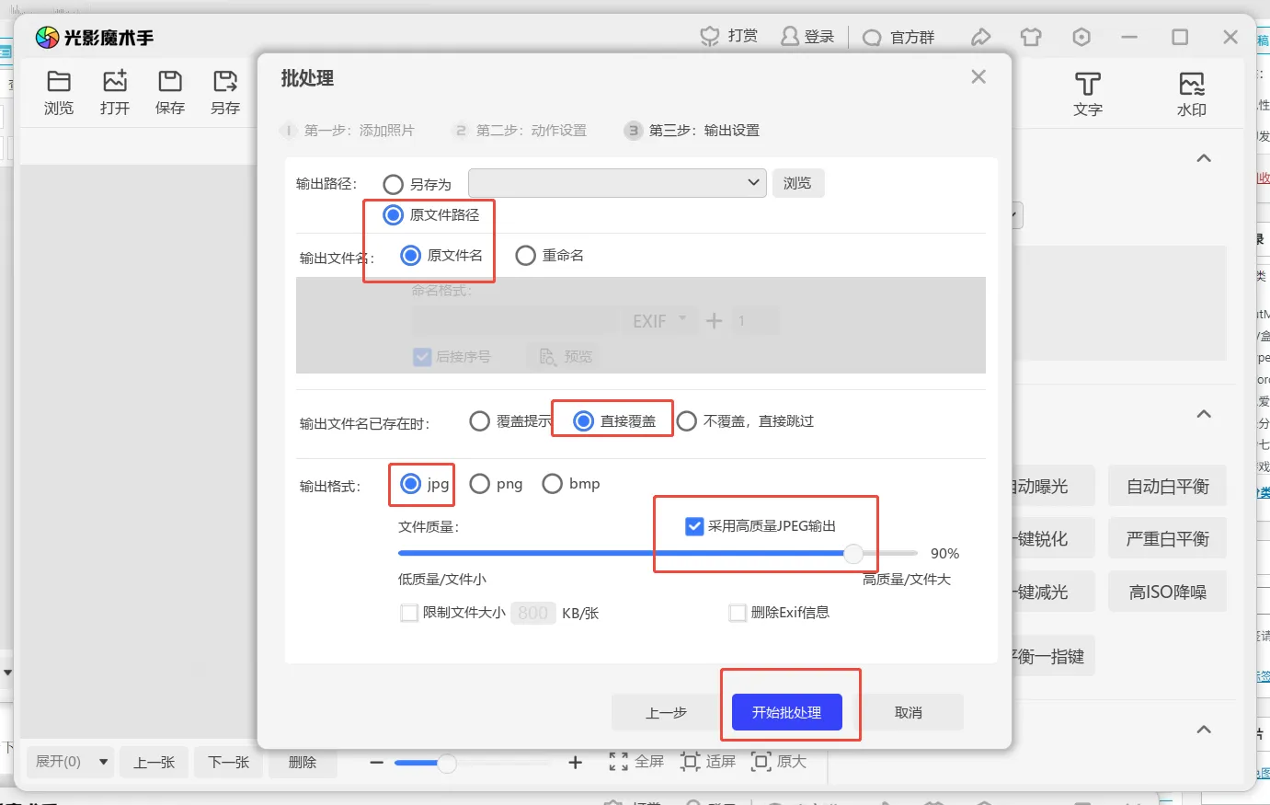Click the 打赏 reward icon

[710, 36]
